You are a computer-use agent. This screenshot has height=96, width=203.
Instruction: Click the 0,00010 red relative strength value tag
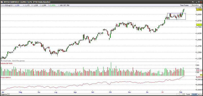coord(199,77)
